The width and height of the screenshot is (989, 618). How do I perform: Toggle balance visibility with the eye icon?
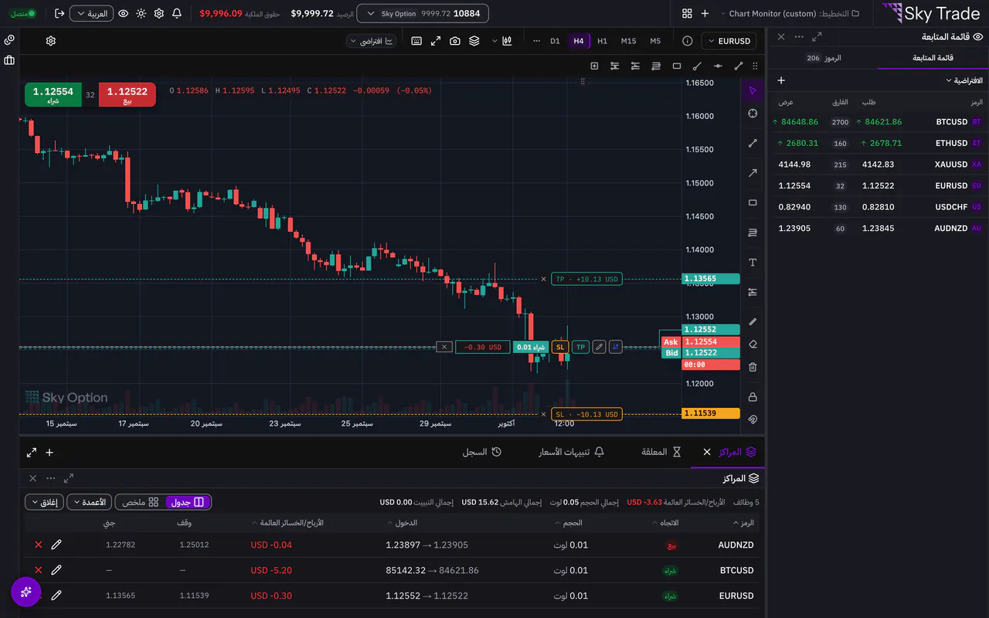pyautogui.click(x=123, y=14)
